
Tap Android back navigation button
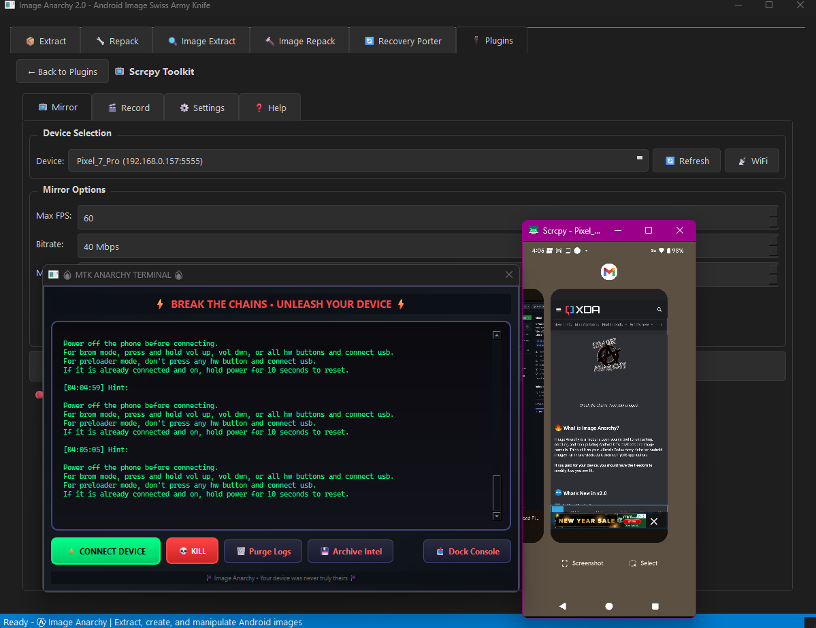(563, 606)
